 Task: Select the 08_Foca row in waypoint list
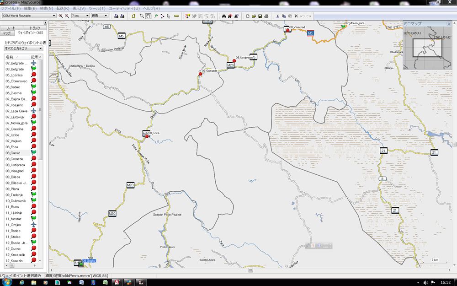(x=21, y=147)
